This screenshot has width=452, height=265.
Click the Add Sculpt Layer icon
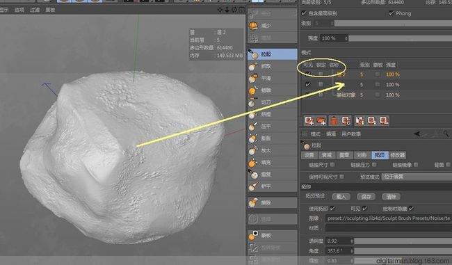pos(309,120)
